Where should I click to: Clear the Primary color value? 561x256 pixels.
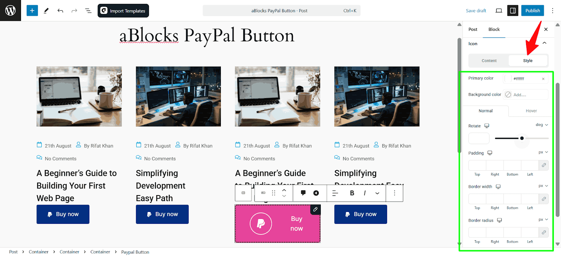[543, 79]
